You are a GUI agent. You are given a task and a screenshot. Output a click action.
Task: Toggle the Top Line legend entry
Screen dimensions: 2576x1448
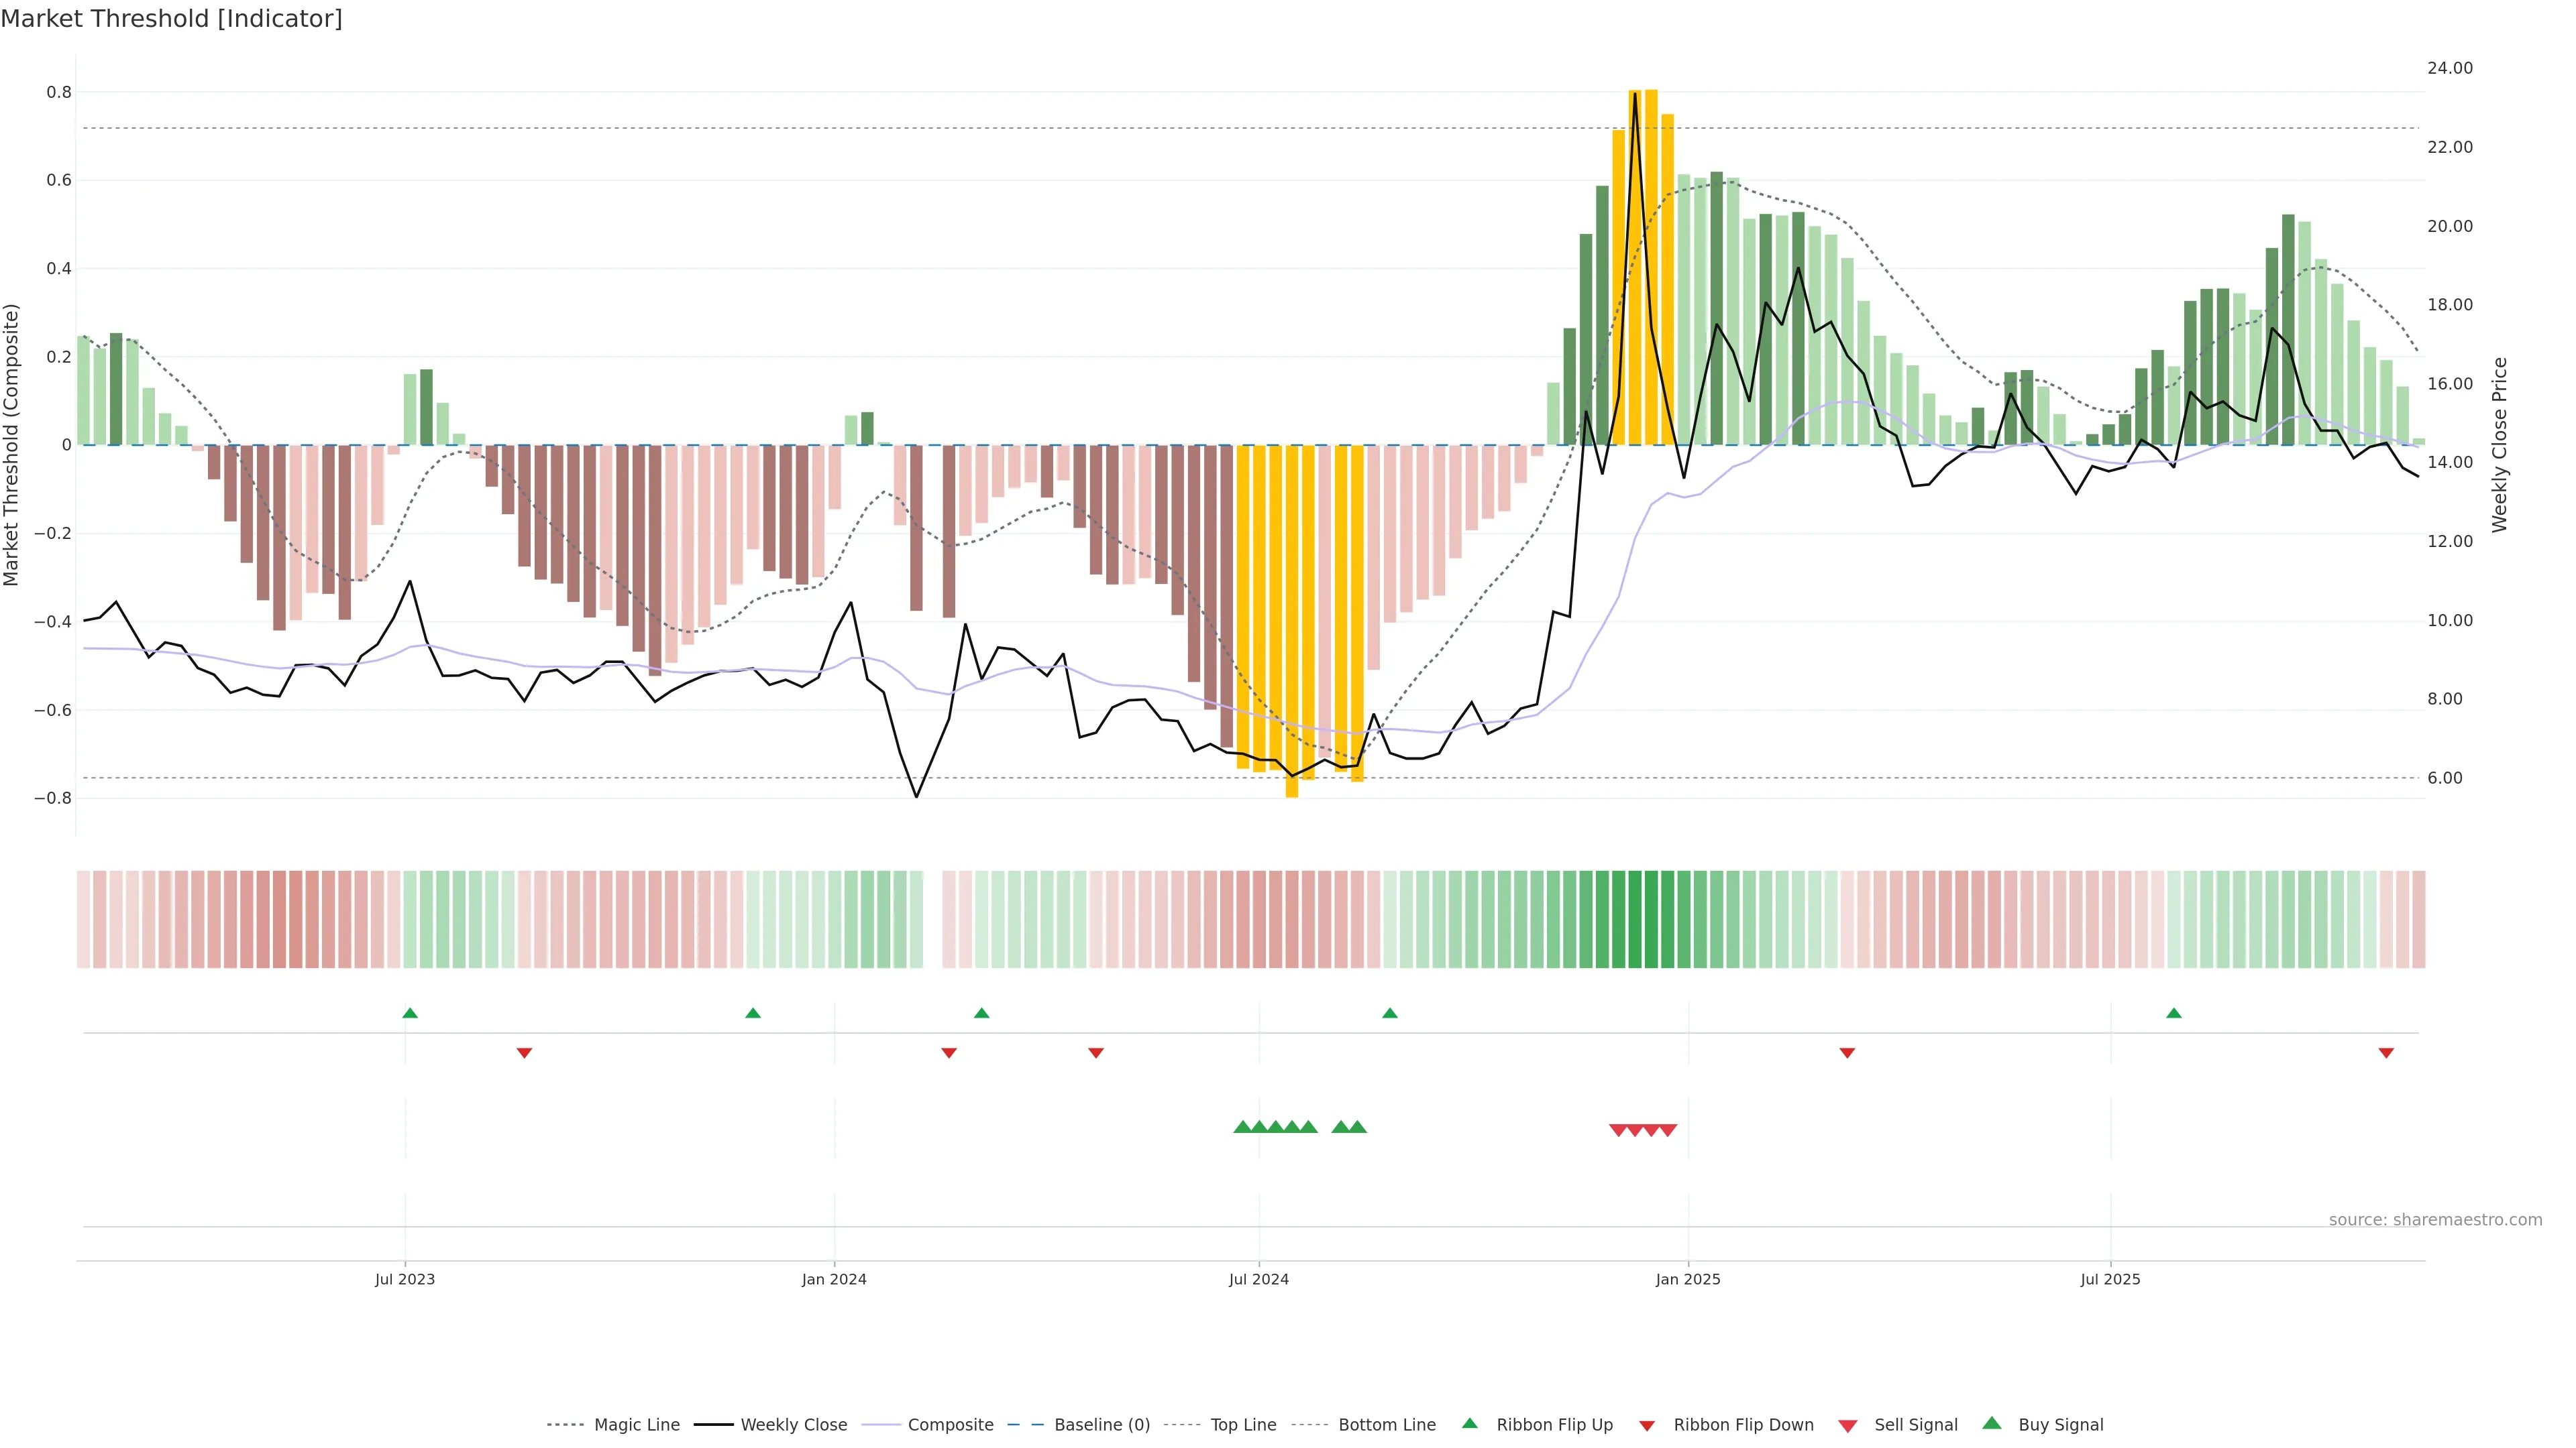click(x=1243, y=1424)
